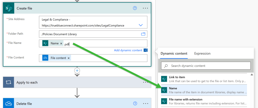Select the Name dynamic content item

point(204,90)
